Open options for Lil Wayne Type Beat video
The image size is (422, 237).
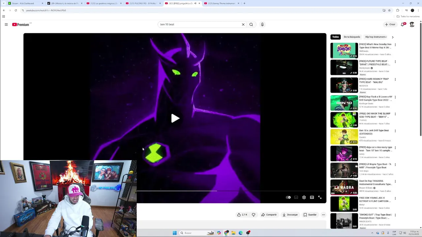395,165
